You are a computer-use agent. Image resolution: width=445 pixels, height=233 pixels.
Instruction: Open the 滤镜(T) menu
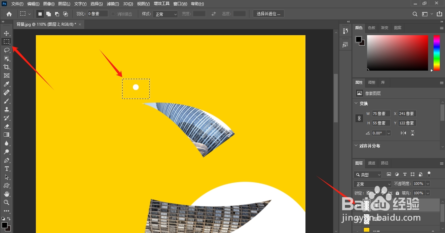pos(113,4)
